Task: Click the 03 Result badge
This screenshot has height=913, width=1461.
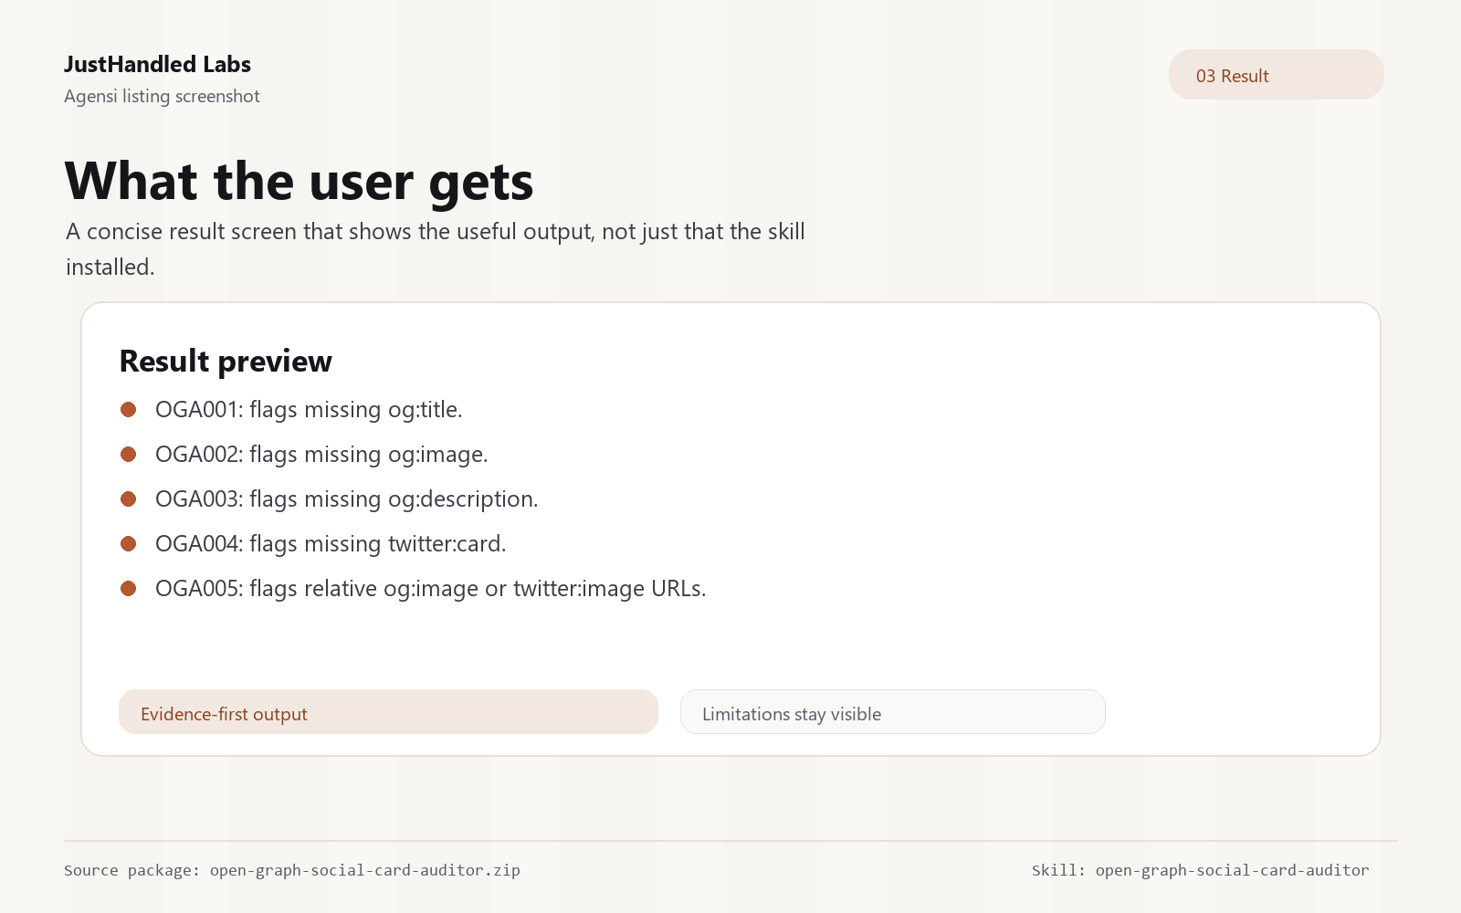Action: [x=1276, y=75]
